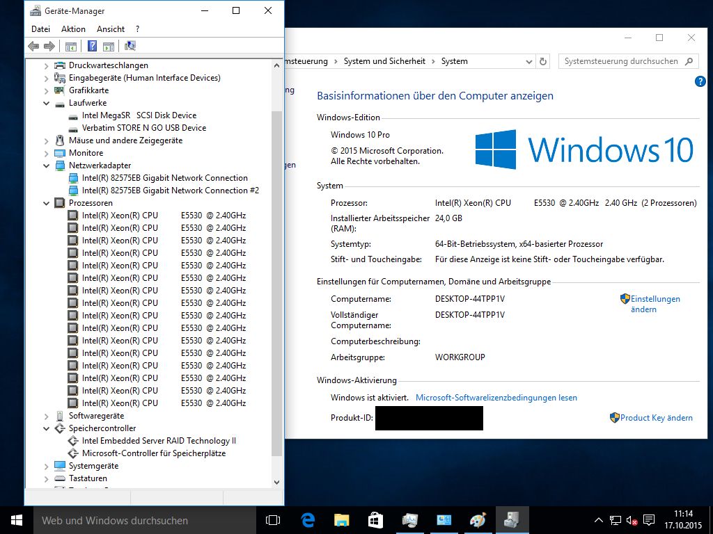
Task: Collapse the Speichercontroller node
Action: pyautogui.click(x=46, y=428)
